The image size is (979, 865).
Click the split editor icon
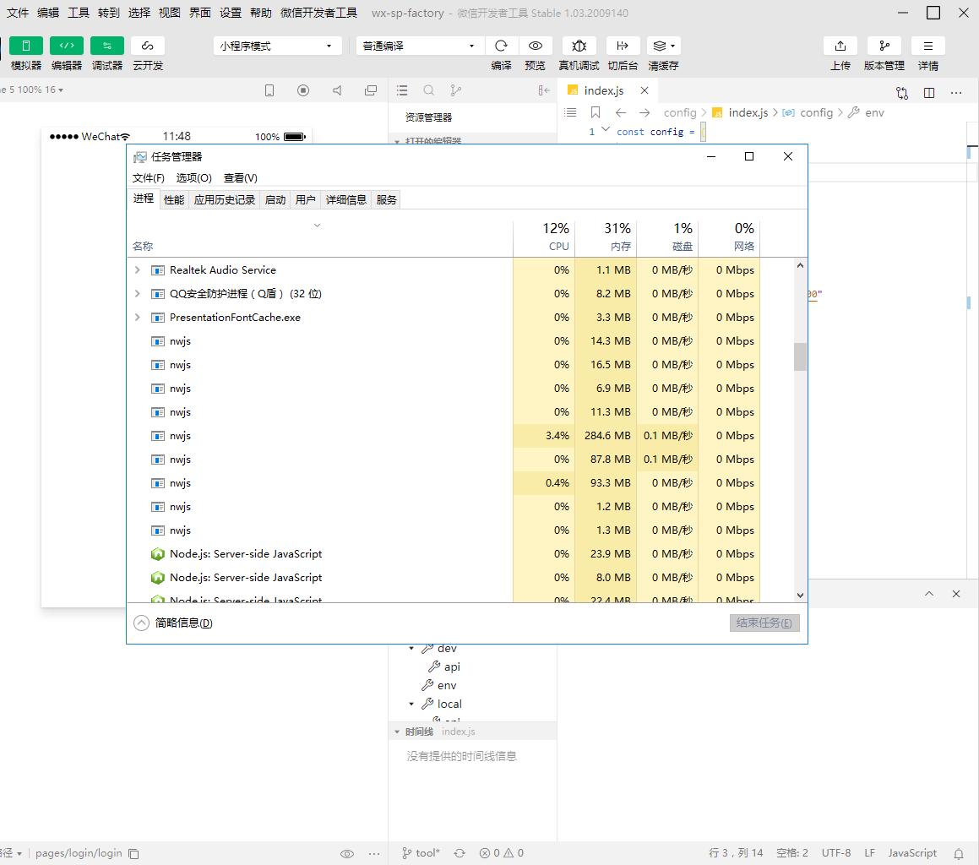pyautogui.click(x=929, y=92)
